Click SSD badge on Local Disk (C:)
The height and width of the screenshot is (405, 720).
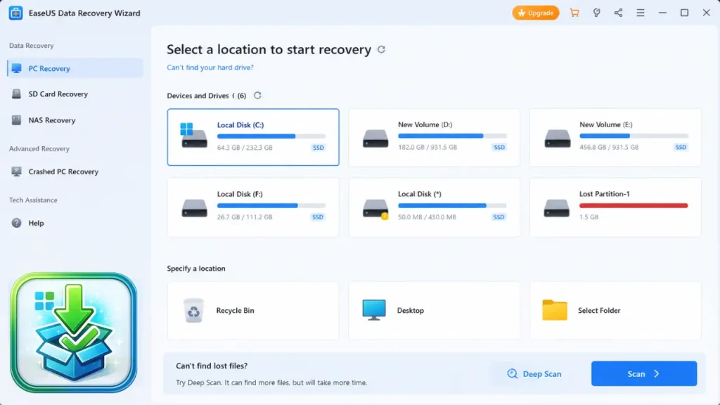click(x=319, y=148)
